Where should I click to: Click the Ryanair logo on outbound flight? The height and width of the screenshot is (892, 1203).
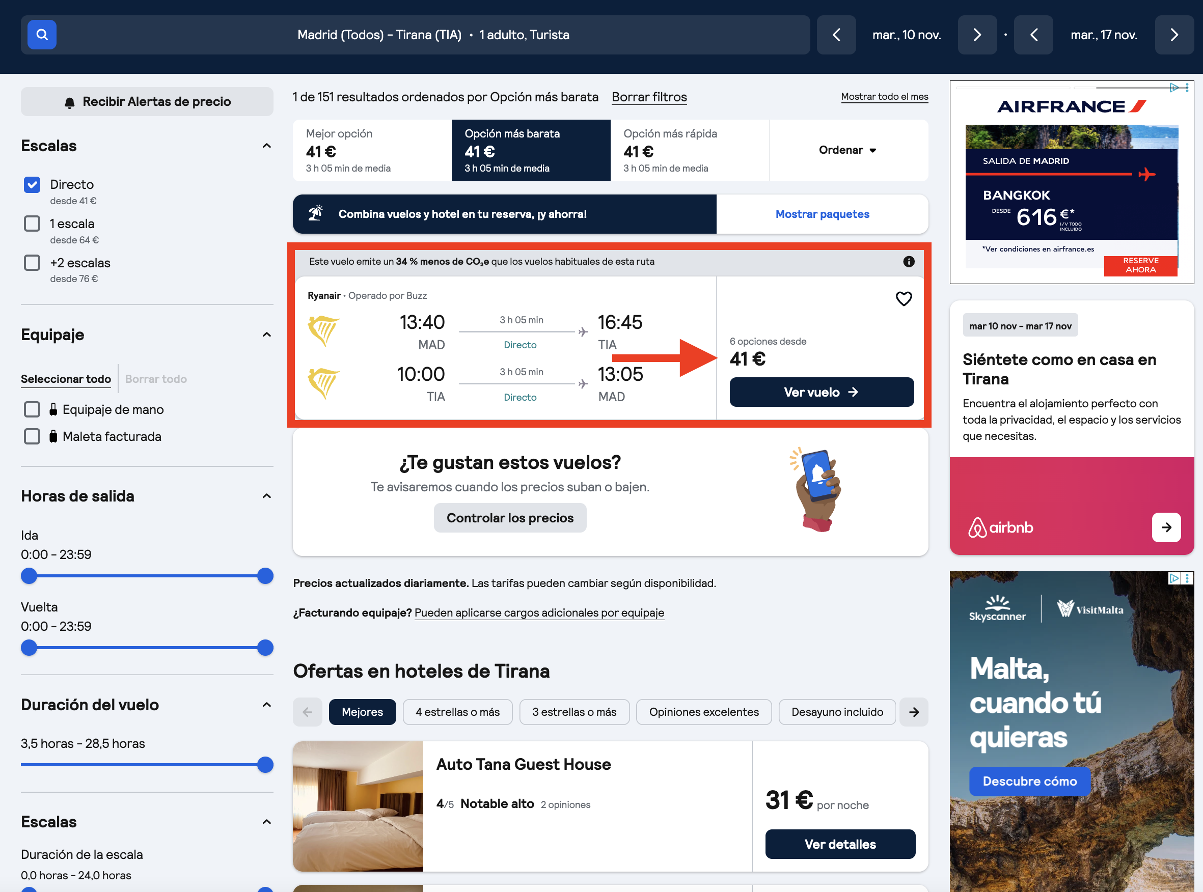[323, 330]
